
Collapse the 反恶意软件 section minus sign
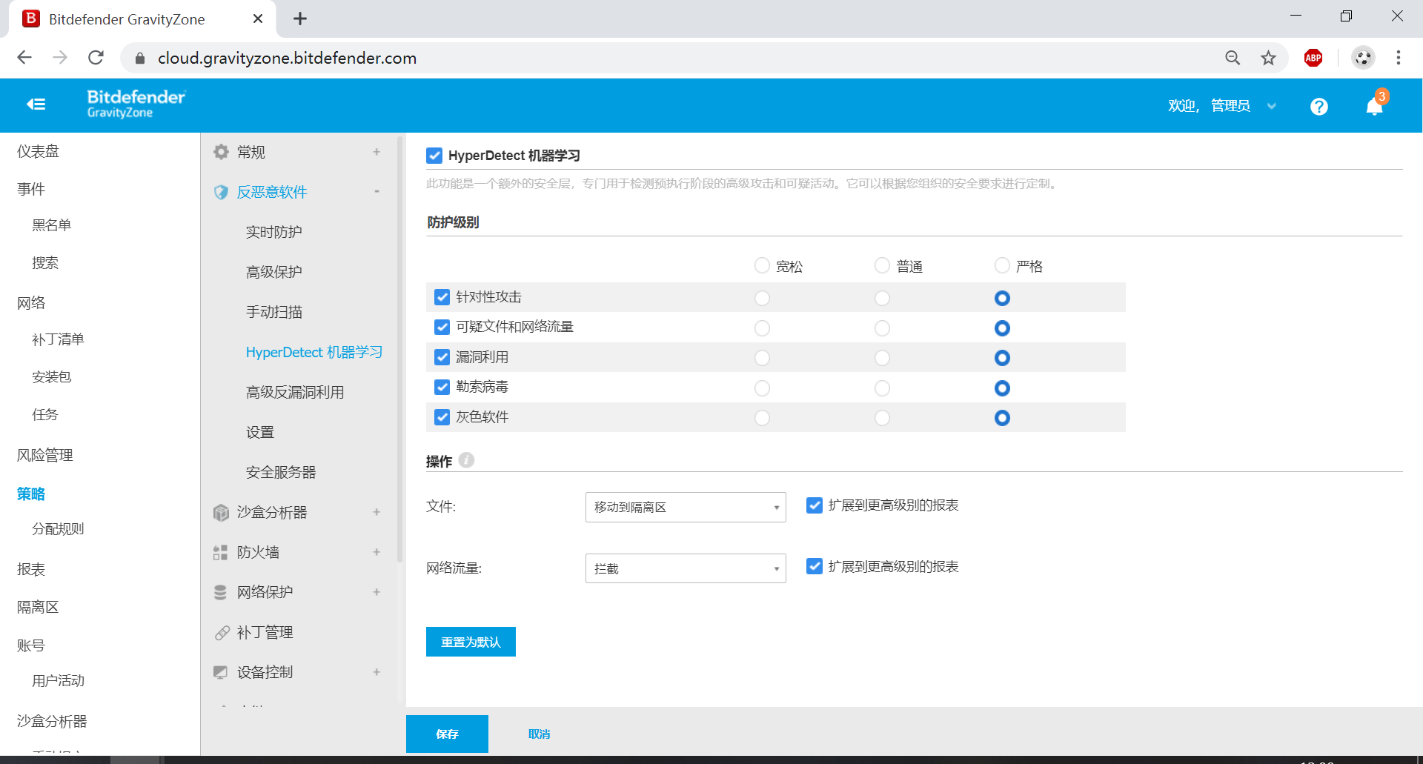[377, 192]
